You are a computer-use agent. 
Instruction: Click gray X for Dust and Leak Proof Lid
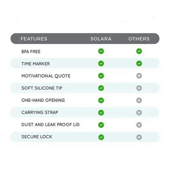(x=139, y=125)
